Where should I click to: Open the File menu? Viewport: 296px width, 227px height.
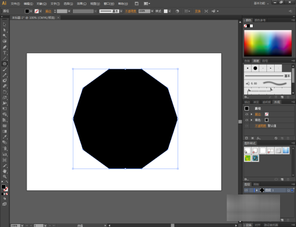pos(15,4)
